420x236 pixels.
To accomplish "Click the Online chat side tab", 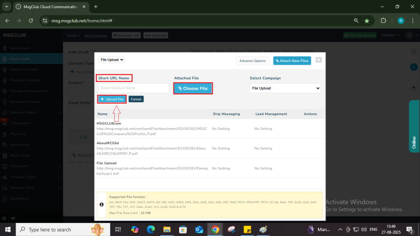I will (x=414, y=126).
